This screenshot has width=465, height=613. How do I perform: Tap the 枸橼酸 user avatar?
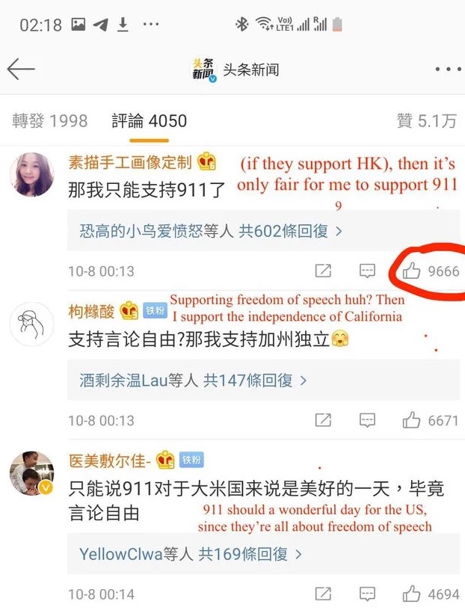click(x=32, y=324)
